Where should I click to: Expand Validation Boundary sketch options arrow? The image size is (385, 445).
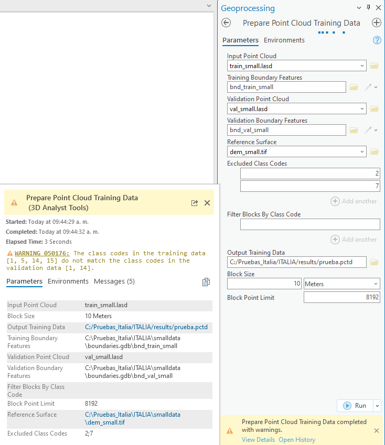coord(376,131)
